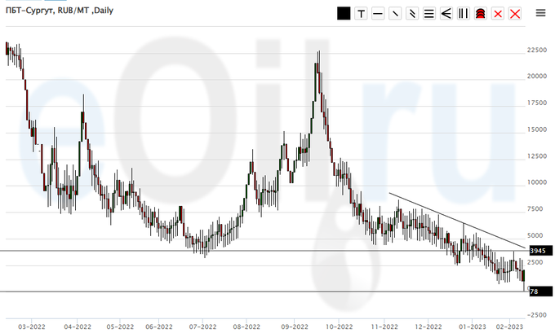This screenshot has height=333, width=555.
Task: Click the 78 price label at bottom
Action: click(x=534, y=291)
